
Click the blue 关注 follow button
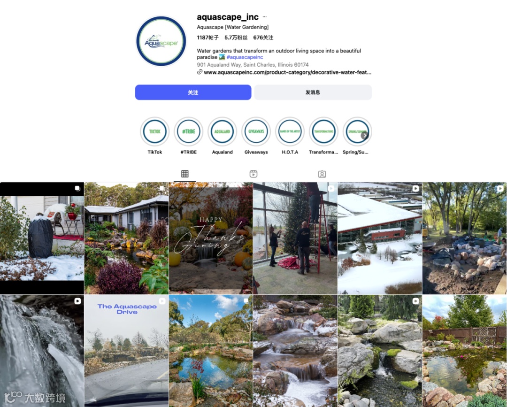tap(193, 92)
